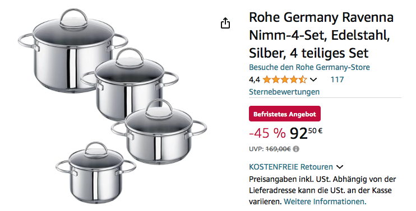Click the orange star rating icons
This screenshot has width=416, height=211.
(285, 79)
